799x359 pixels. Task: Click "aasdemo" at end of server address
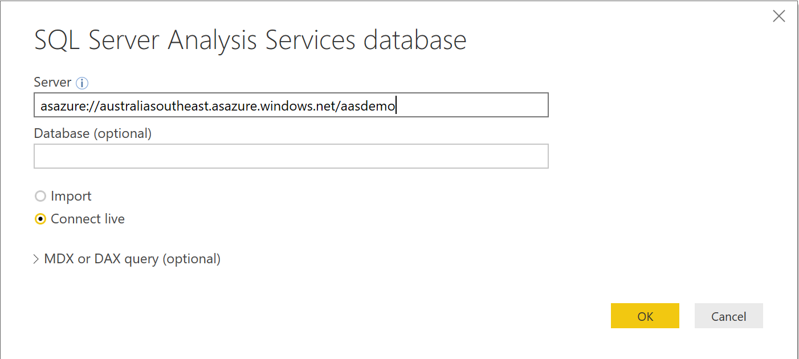[x=368, y=106]
